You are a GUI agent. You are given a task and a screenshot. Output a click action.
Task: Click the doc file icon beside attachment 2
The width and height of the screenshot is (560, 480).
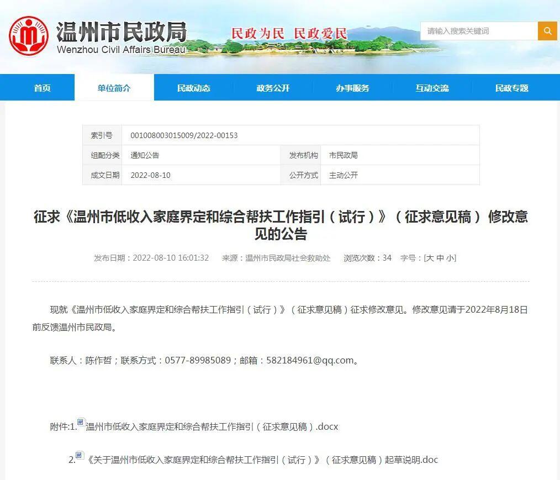(80, 455)
